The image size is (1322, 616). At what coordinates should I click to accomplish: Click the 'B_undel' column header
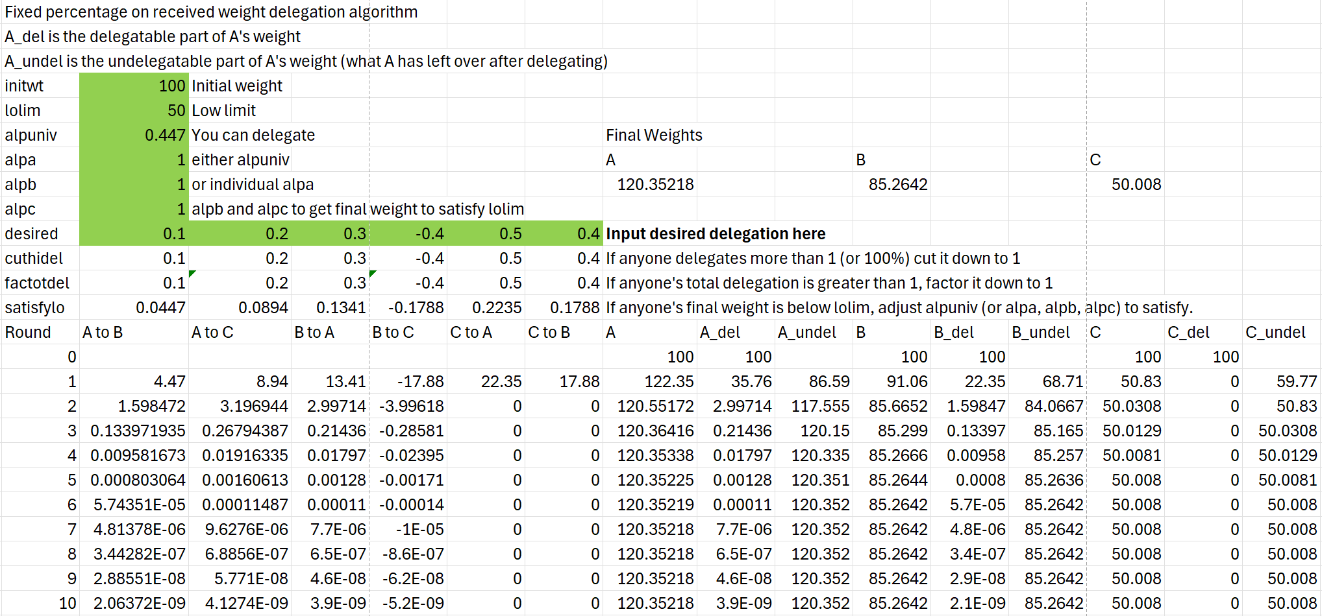1047,332
